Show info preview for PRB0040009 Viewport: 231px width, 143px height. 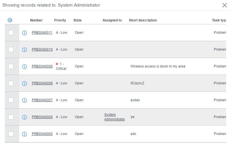coord(24,67)
